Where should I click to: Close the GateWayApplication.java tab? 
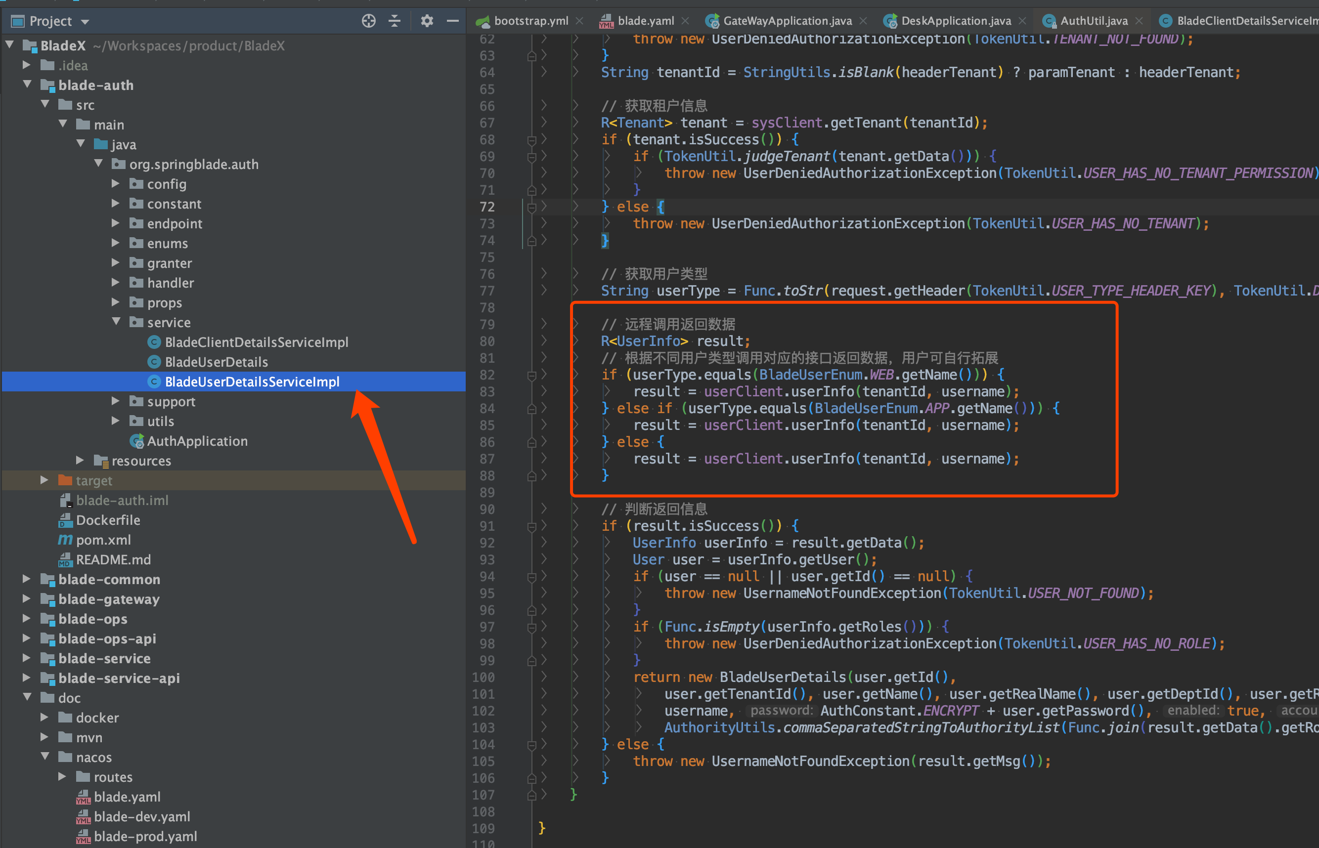(864, 21)
